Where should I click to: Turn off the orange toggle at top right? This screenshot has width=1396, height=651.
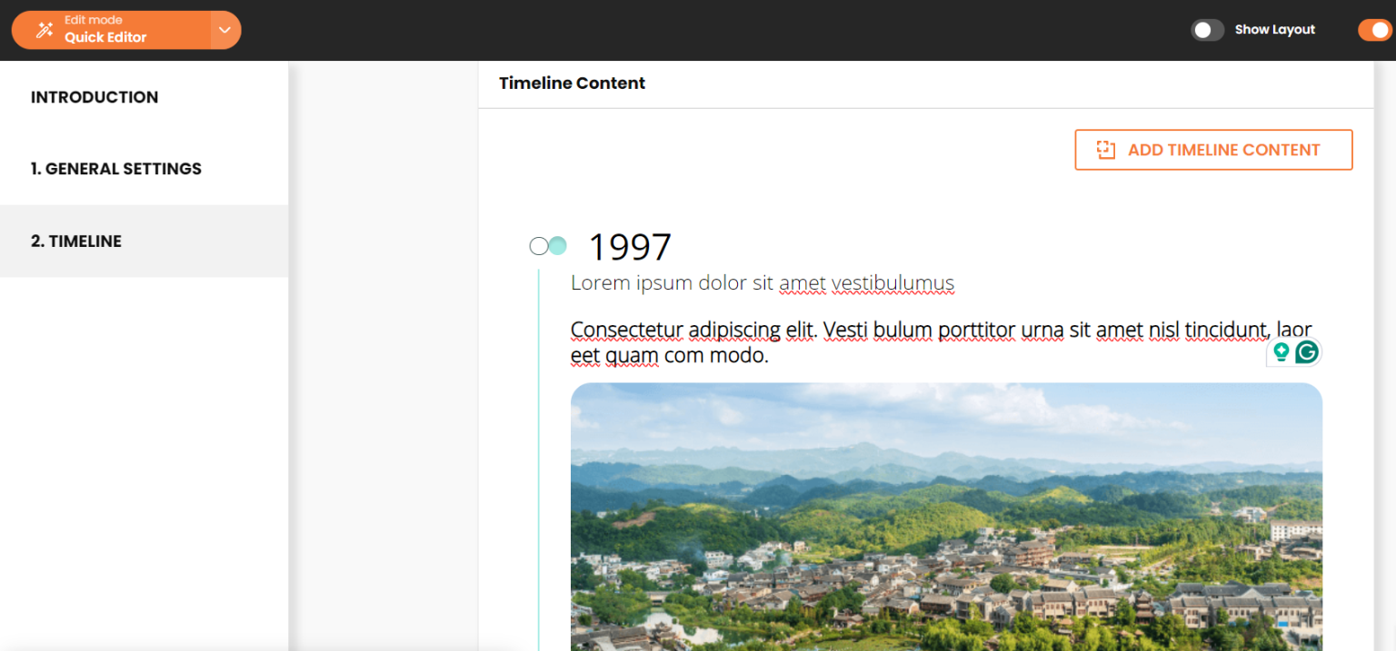point(1374,30)
